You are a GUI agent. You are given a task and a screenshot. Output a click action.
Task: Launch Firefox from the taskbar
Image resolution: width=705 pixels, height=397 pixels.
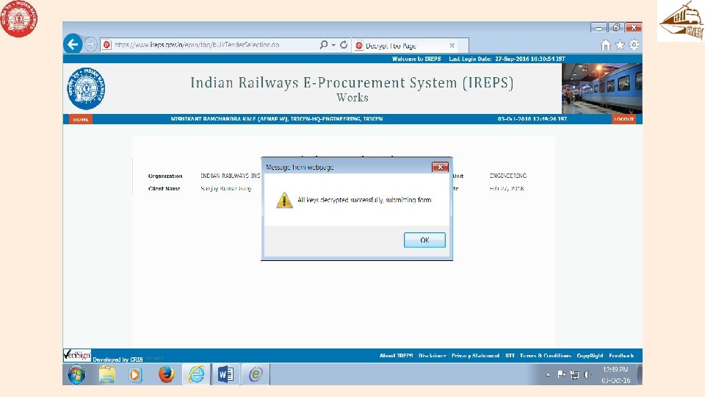pos(166,374)
